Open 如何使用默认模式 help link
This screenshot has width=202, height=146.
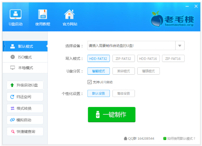coord(179,139)
